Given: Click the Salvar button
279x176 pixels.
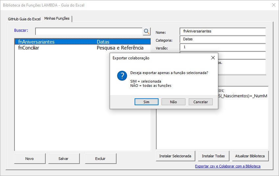Looking at the screenshot, I should (x=63, y=159).
